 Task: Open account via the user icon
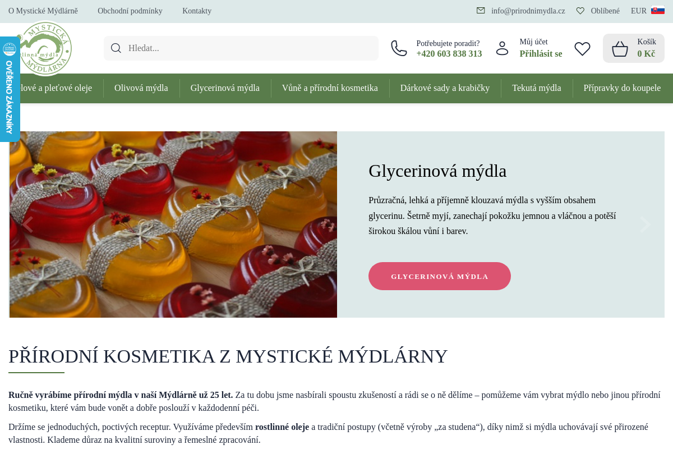(x=502, y=48)
